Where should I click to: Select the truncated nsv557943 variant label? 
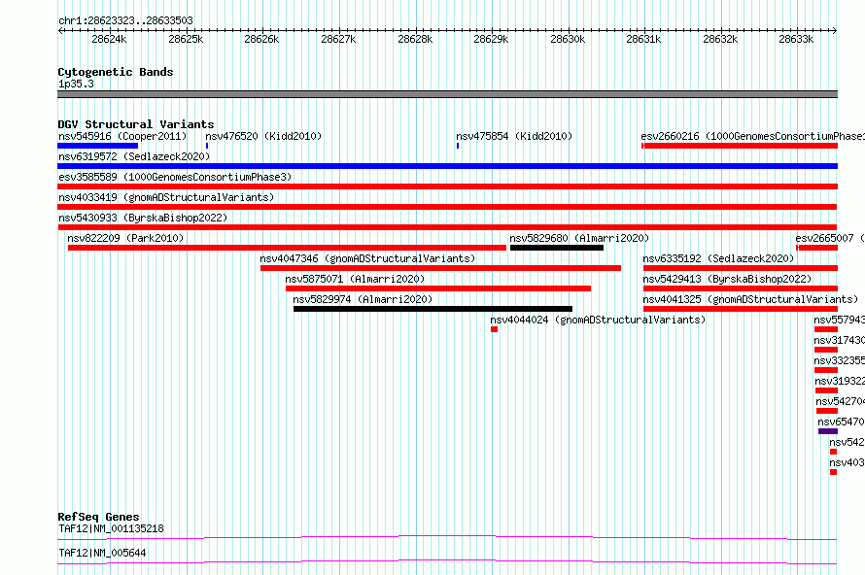(x=839, y=320)
